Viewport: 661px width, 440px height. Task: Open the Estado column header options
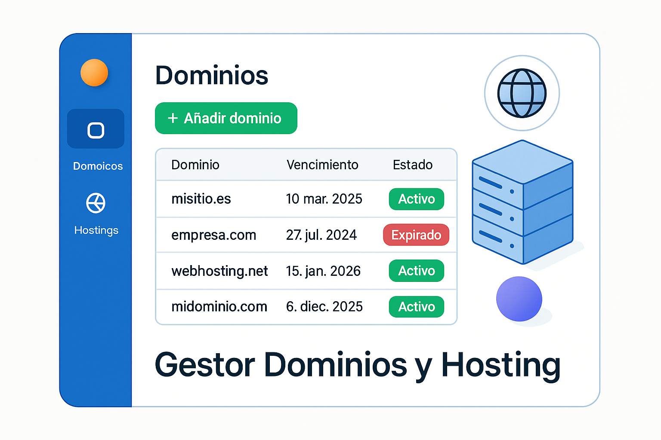coord(412,165)
